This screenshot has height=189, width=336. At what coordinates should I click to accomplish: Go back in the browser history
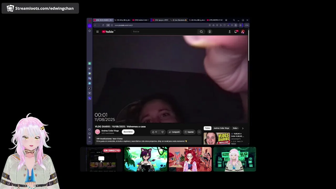[x=95, y=25]
